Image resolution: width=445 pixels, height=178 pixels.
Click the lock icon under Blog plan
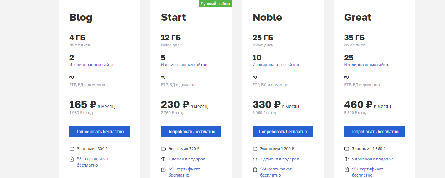(72, 159)
